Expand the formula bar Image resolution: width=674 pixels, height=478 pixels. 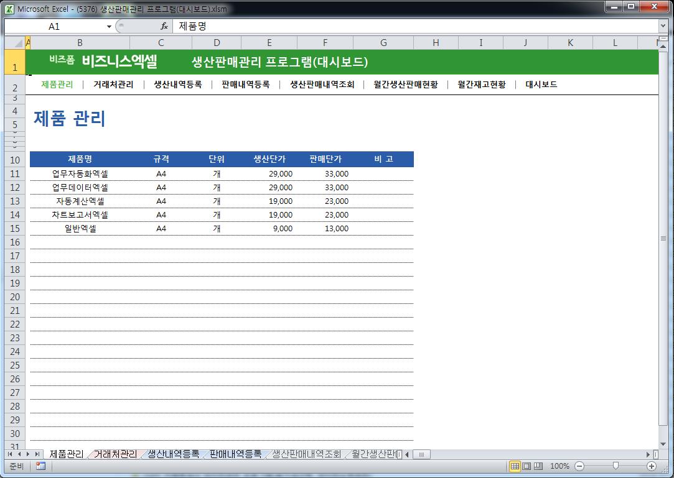tap(663, 26)
